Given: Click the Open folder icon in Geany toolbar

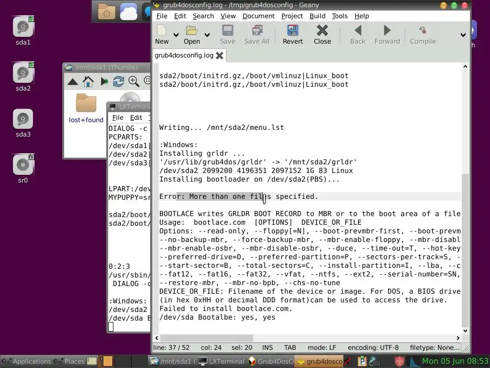Looking at the screenshot, I should coord(191,31).
